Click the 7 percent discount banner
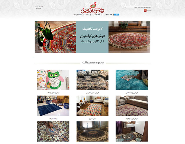This screenshot has height=144, width=185. coord(92,37)
